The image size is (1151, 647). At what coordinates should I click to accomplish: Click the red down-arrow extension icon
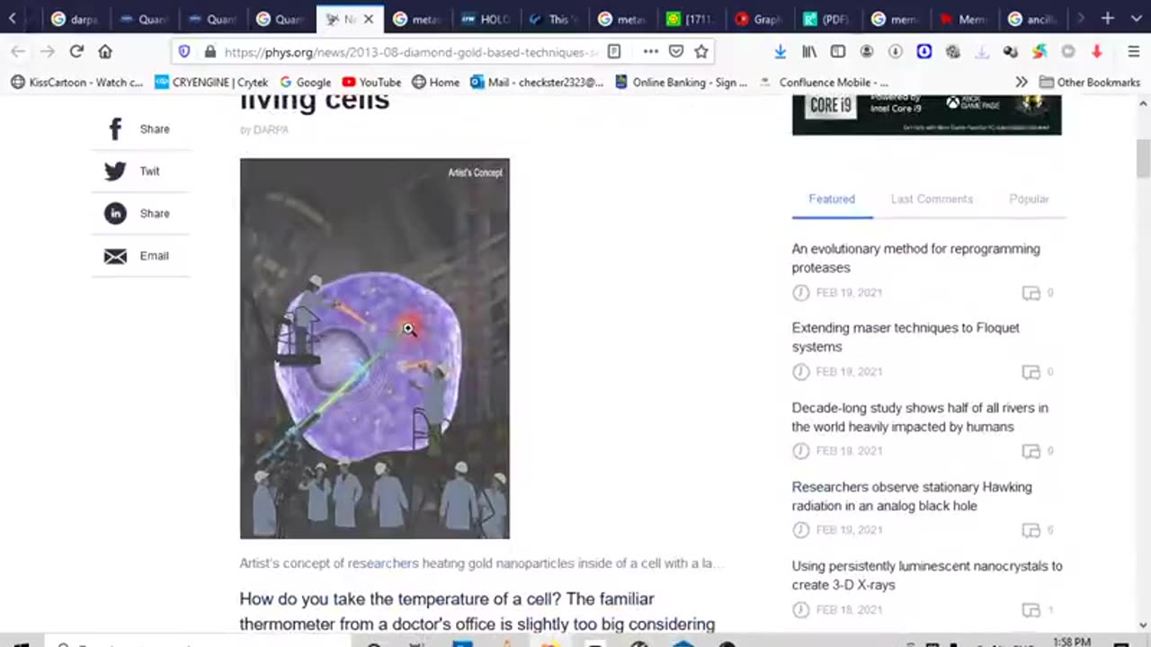(x=1097, y=51)
